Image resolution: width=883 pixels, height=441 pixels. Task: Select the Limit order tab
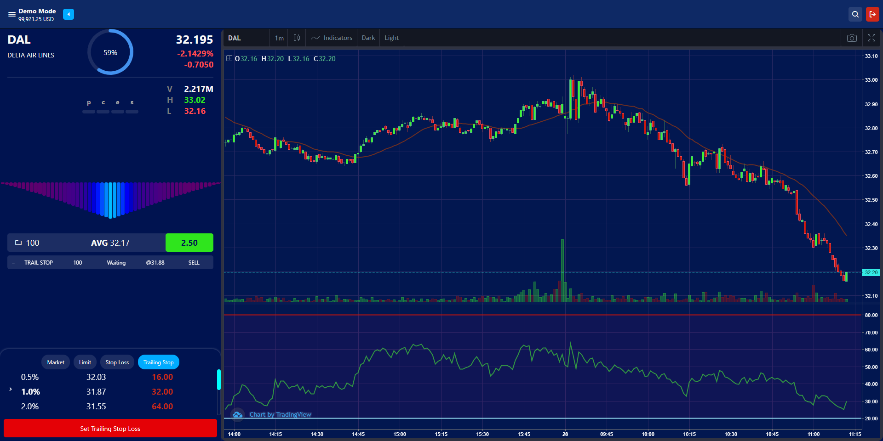pos(85,362)
